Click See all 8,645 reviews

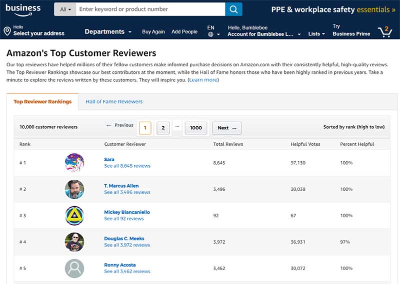click(x=127, y=166)
